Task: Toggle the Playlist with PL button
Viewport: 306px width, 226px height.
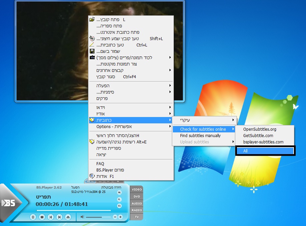Action: coord(119,199)
